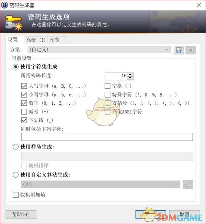Uncheck 大写字母 uppercase checkbox

(x=24, y=86)
